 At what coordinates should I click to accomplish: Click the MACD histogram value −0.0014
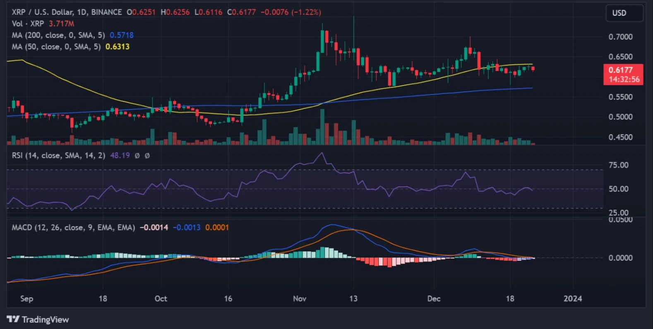(154, 227)
